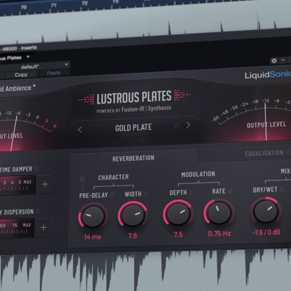Click bar 71 on the timeline ruler
This screenshot has height=291, width=291.
53,5
